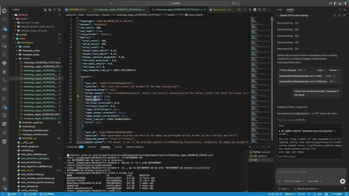This screenshot has width=349, height=196.
Task: Start a new Codex chat
Action: click(344, 16)
